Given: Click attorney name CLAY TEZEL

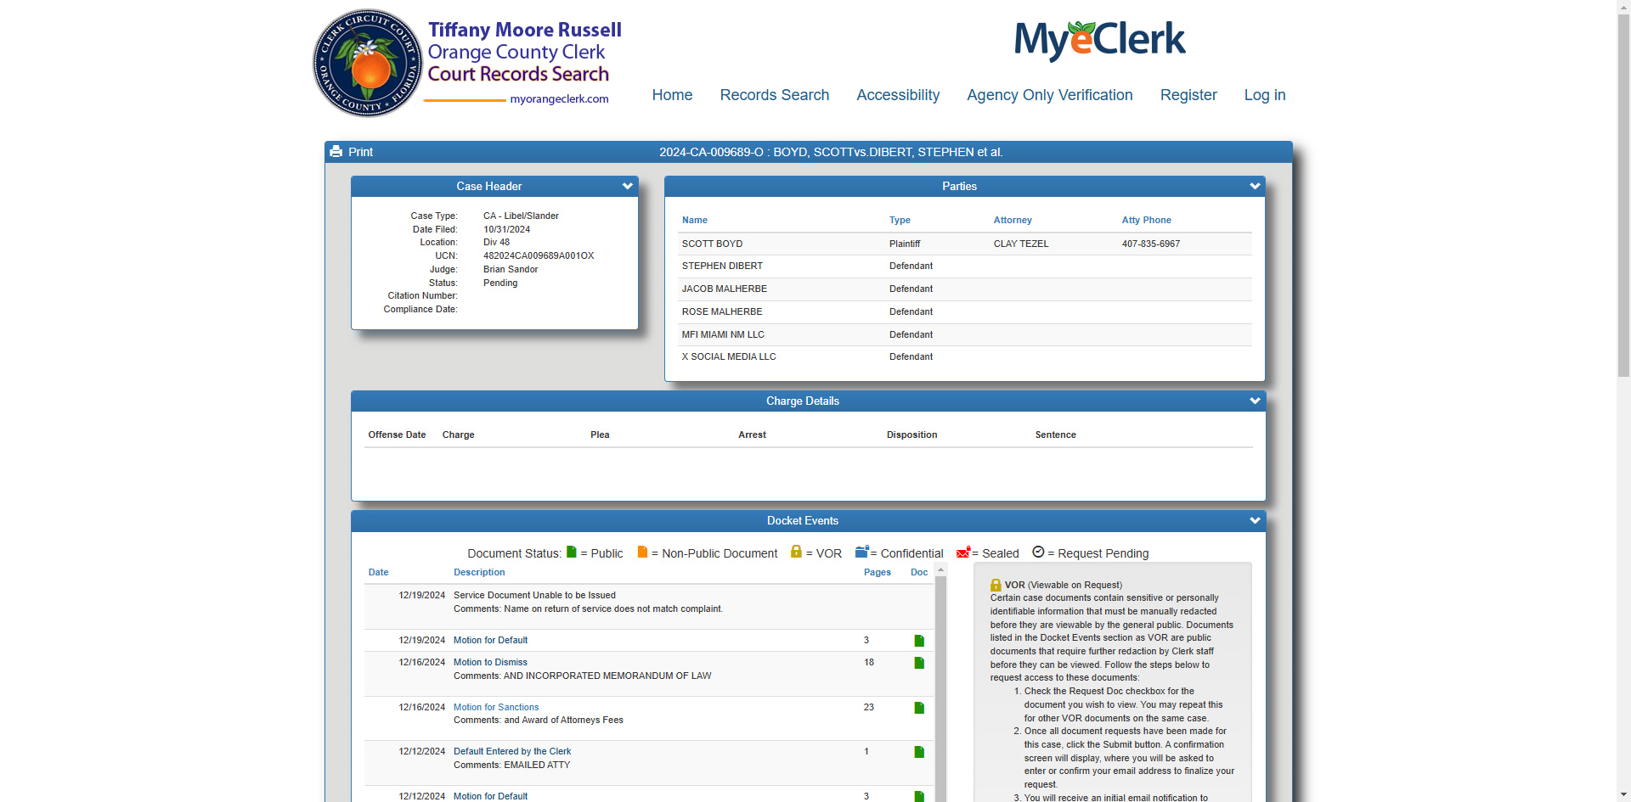Looking at the screenshot, I should pyautogui.click(x=1021, y=244).
